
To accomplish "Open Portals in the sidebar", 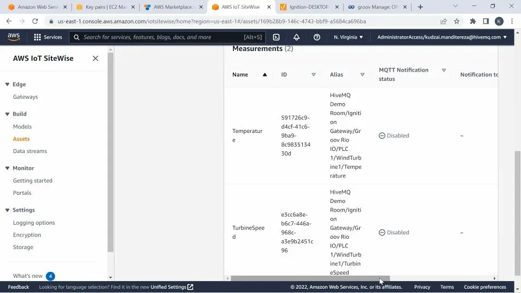I will [22, 193].
